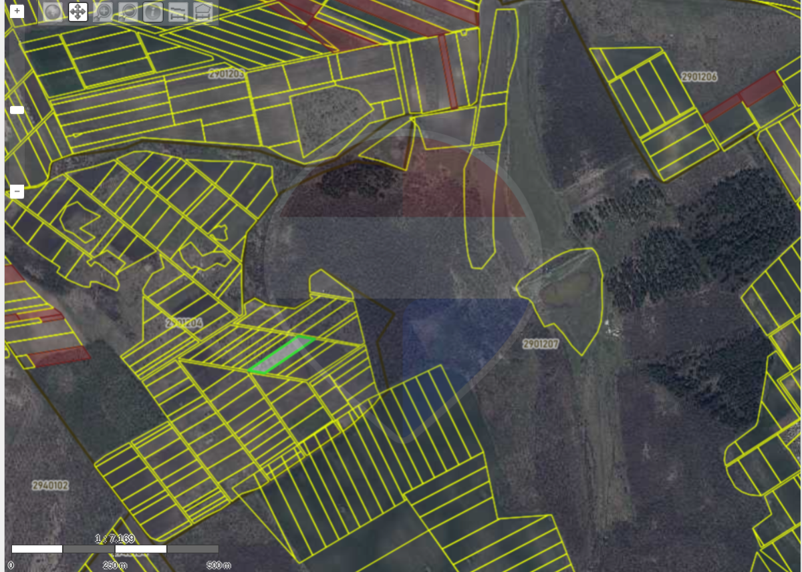
Task: Activate the magnifier zoom-out tool
Action: (128, 11)
